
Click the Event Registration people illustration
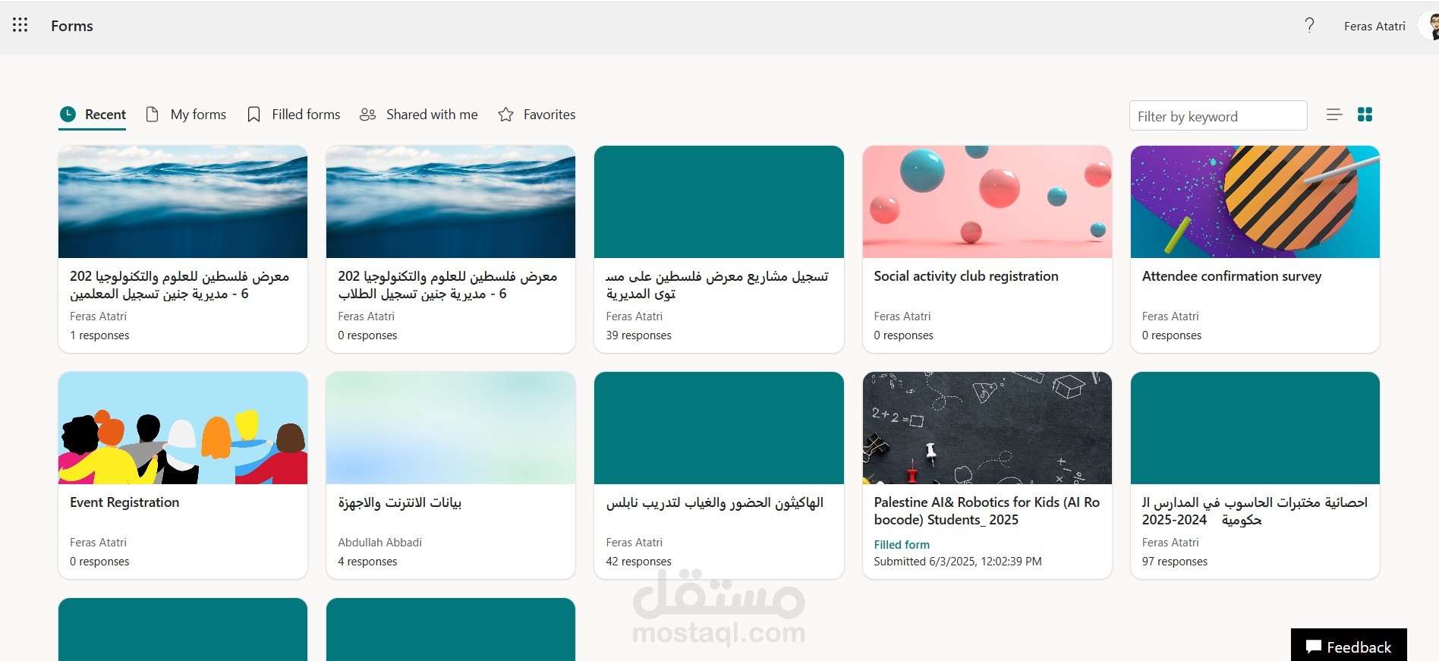coord(183,428)
